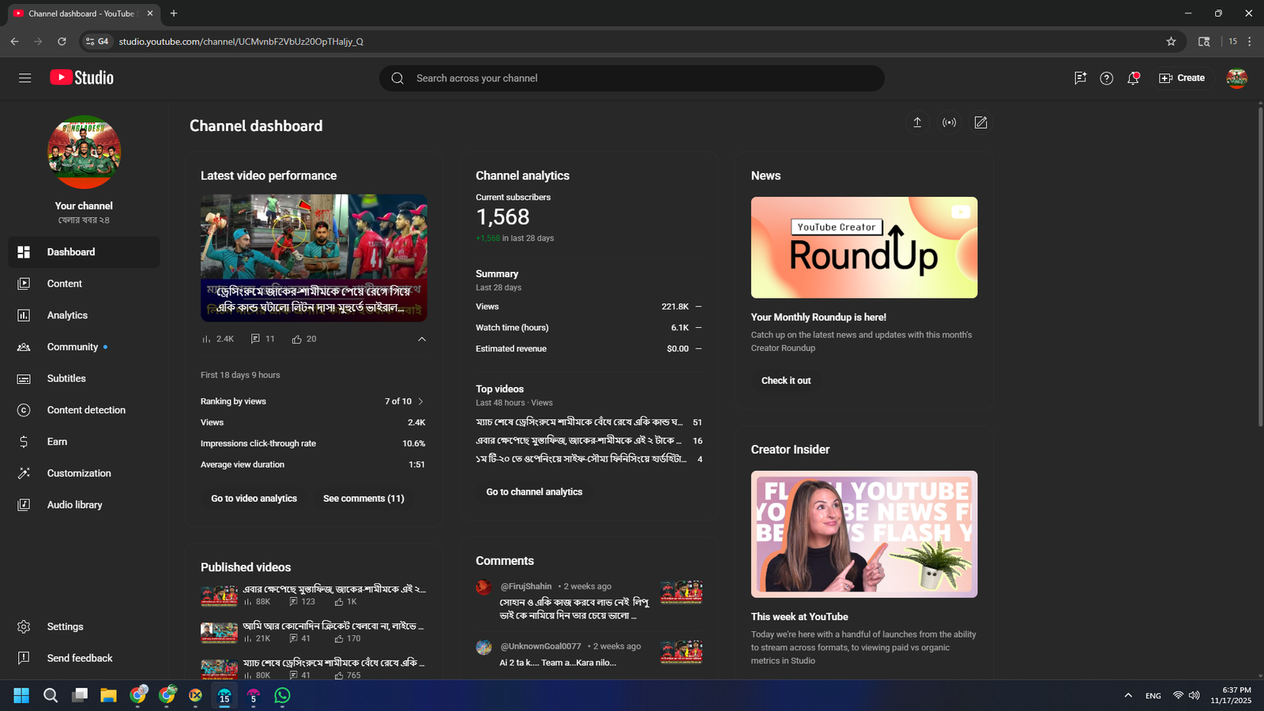
Task: Click the Upload videos icon
Action: pos(917,122)
